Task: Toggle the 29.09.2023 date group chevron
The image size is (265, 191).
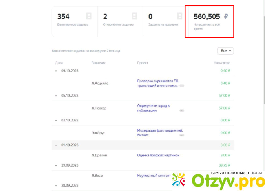Action: 57,165
